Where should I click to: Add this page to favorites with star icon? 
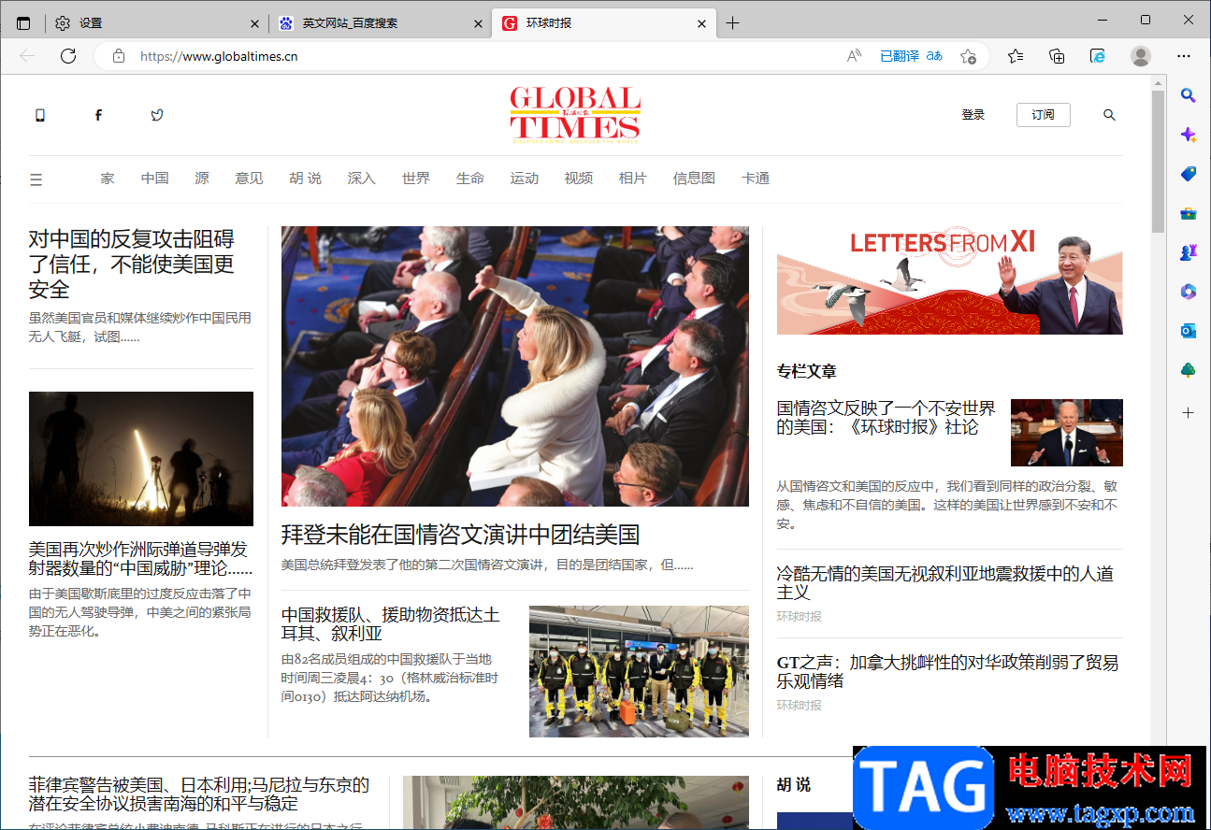pyautogui.click(x=968, y=56)
